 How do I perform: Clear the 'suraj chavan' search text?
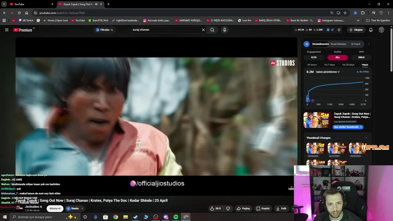click(x=203, y=30)
